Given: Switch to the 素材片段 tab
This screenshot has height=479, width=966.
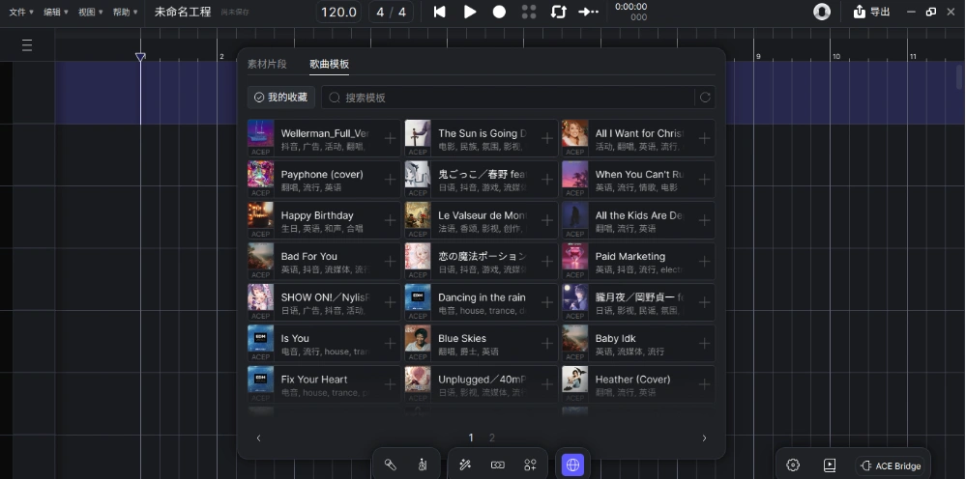Looking at the screenshot, I should point(267,64).
